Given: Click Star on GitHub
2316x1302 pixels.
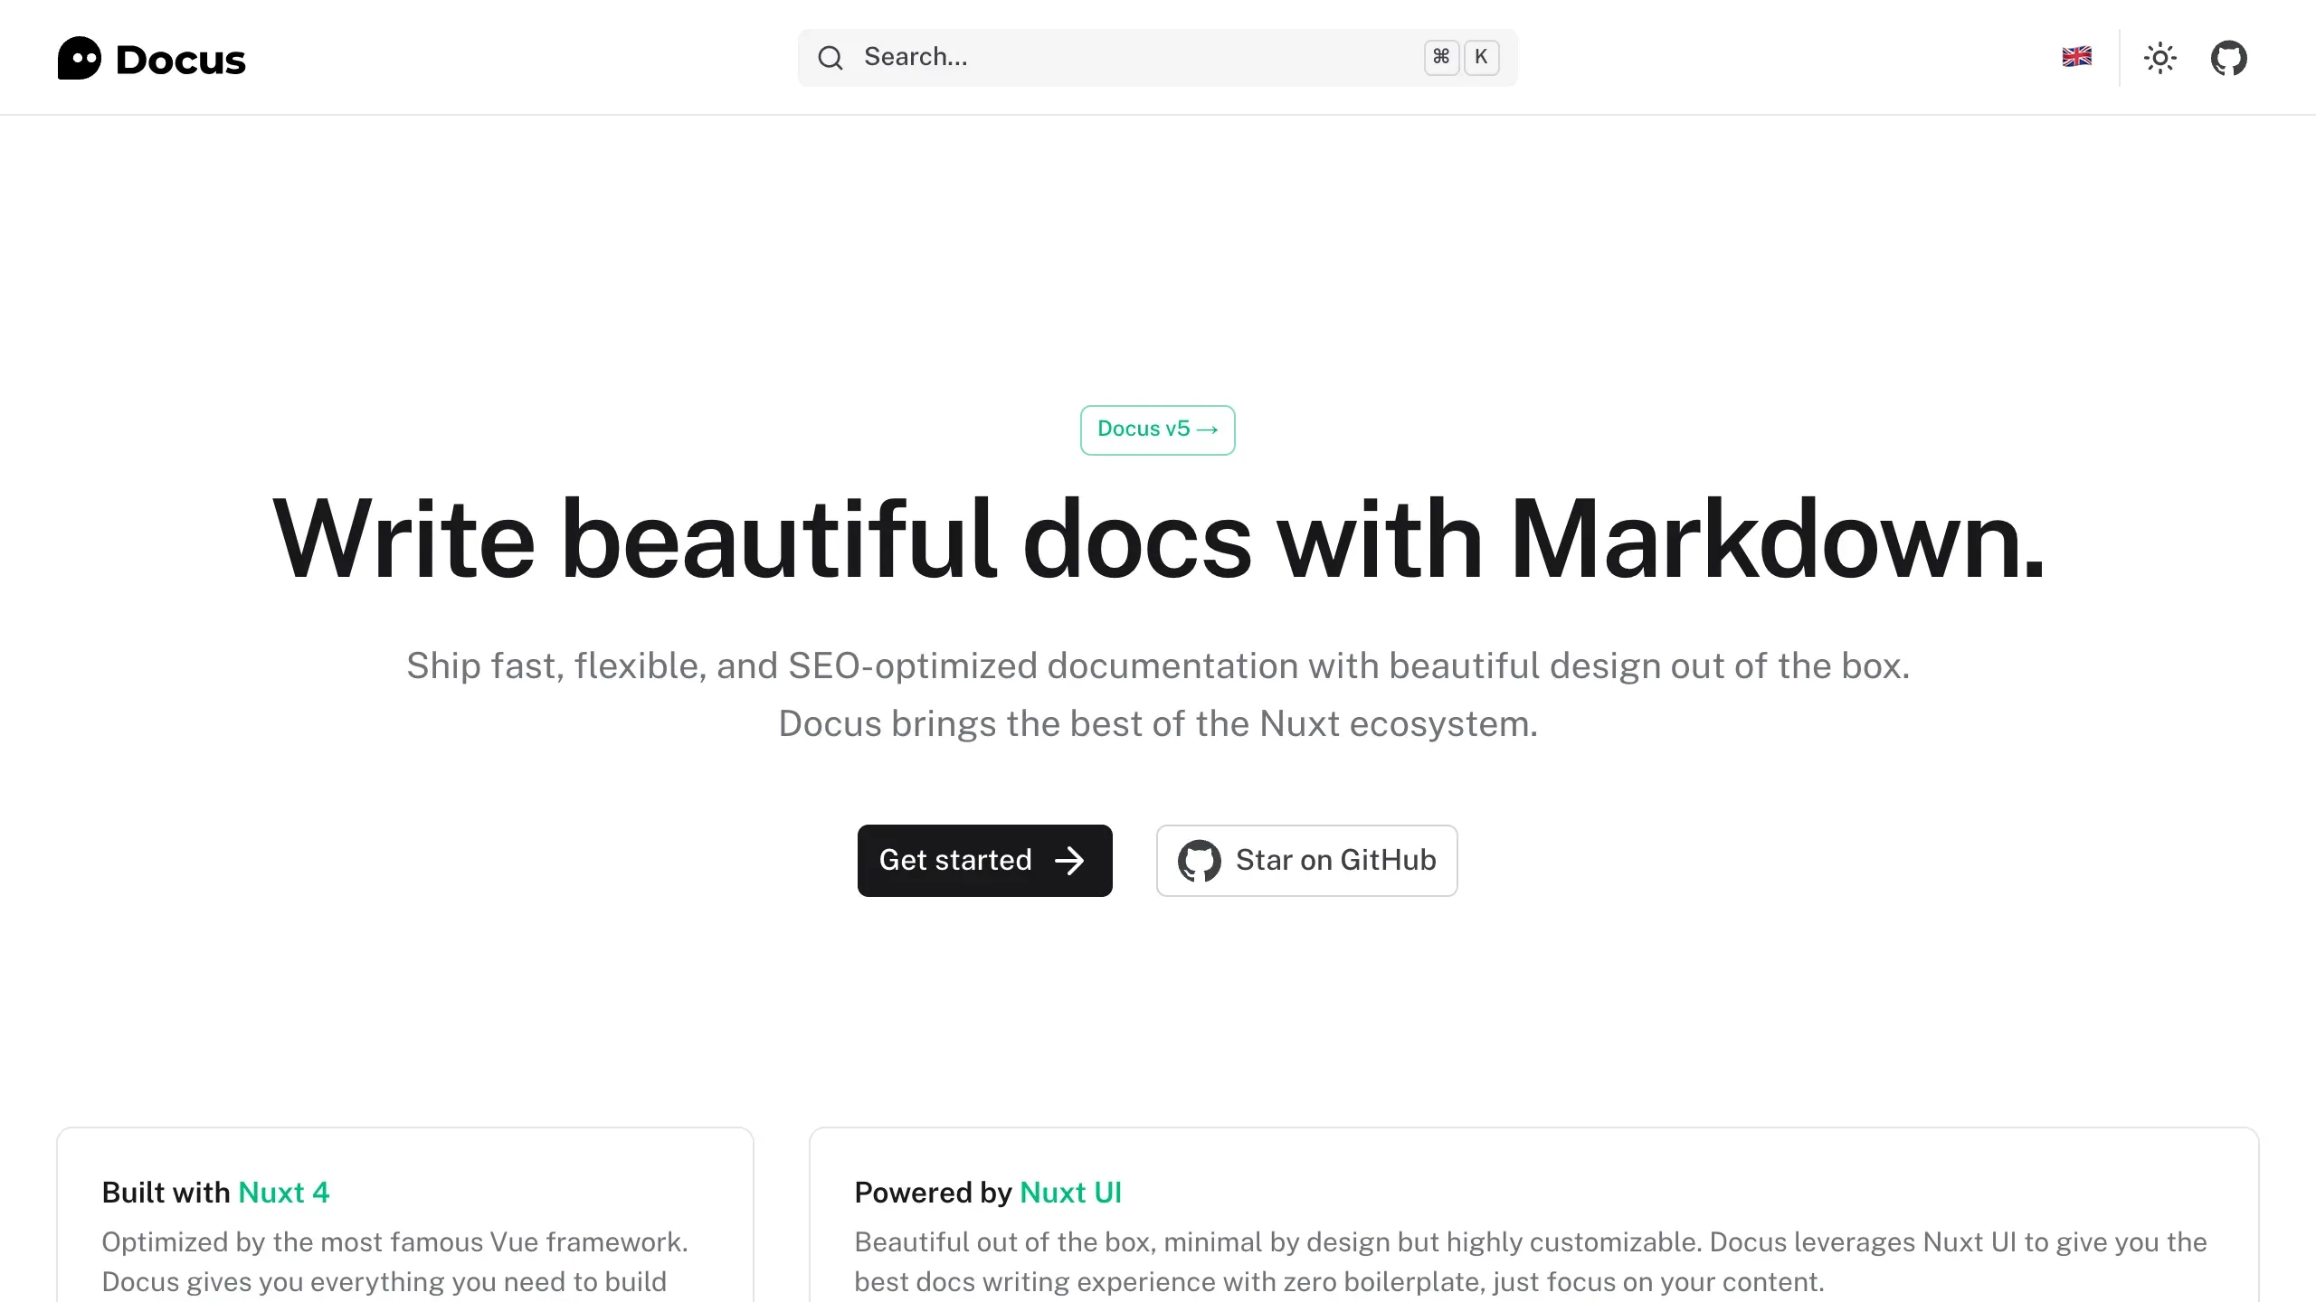Looking at the screenshot, I should pos(1306,860).
